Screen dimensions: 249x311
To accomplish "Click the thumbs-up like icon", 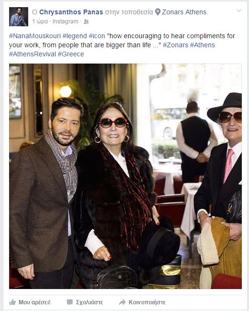I will point(12,302).
